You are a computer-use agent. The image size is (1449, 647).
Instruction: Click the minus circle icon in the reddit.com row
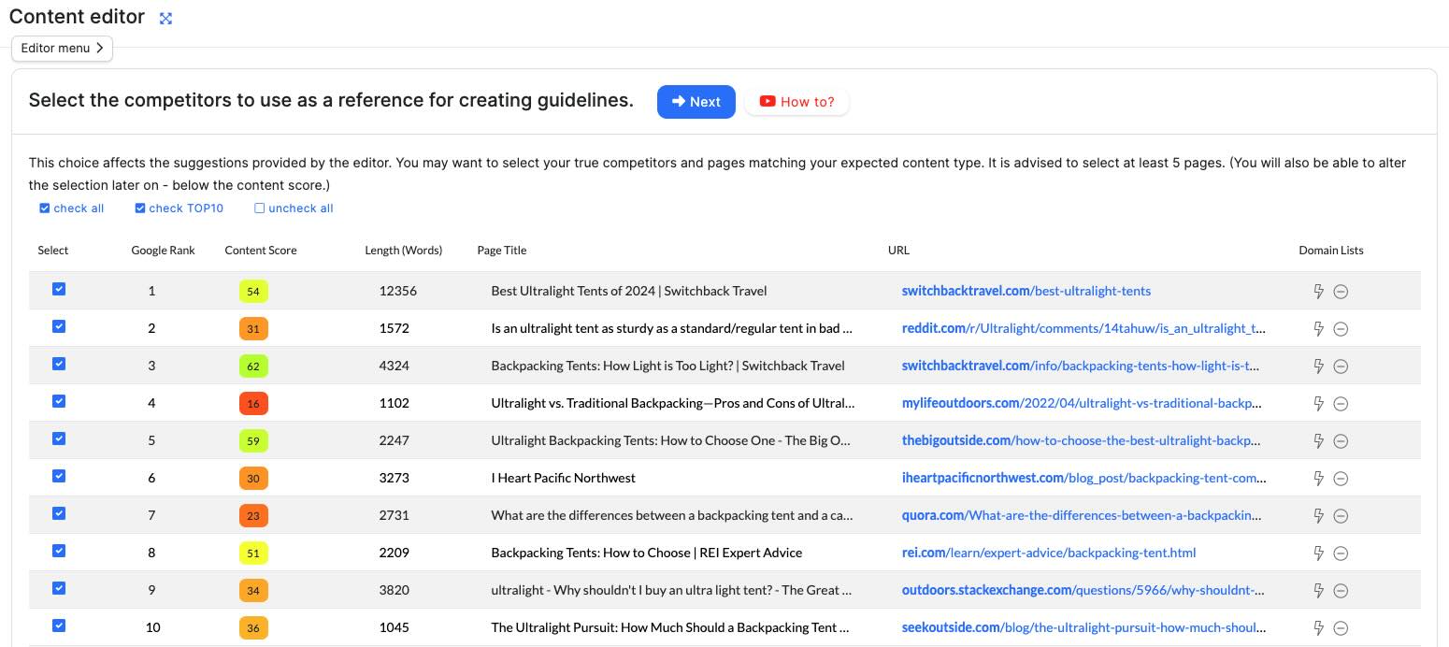(1341, 329)
